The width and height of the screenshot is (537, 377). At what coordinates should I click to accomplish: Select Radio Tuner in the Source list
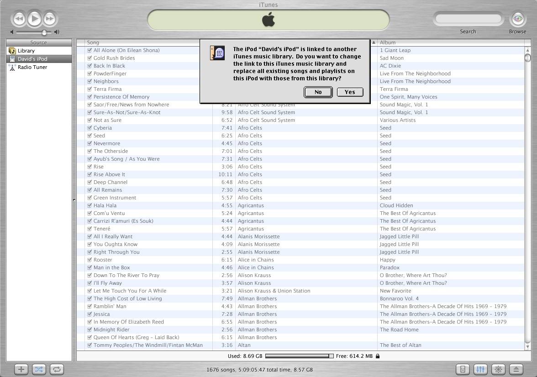[x=32, y=67]
